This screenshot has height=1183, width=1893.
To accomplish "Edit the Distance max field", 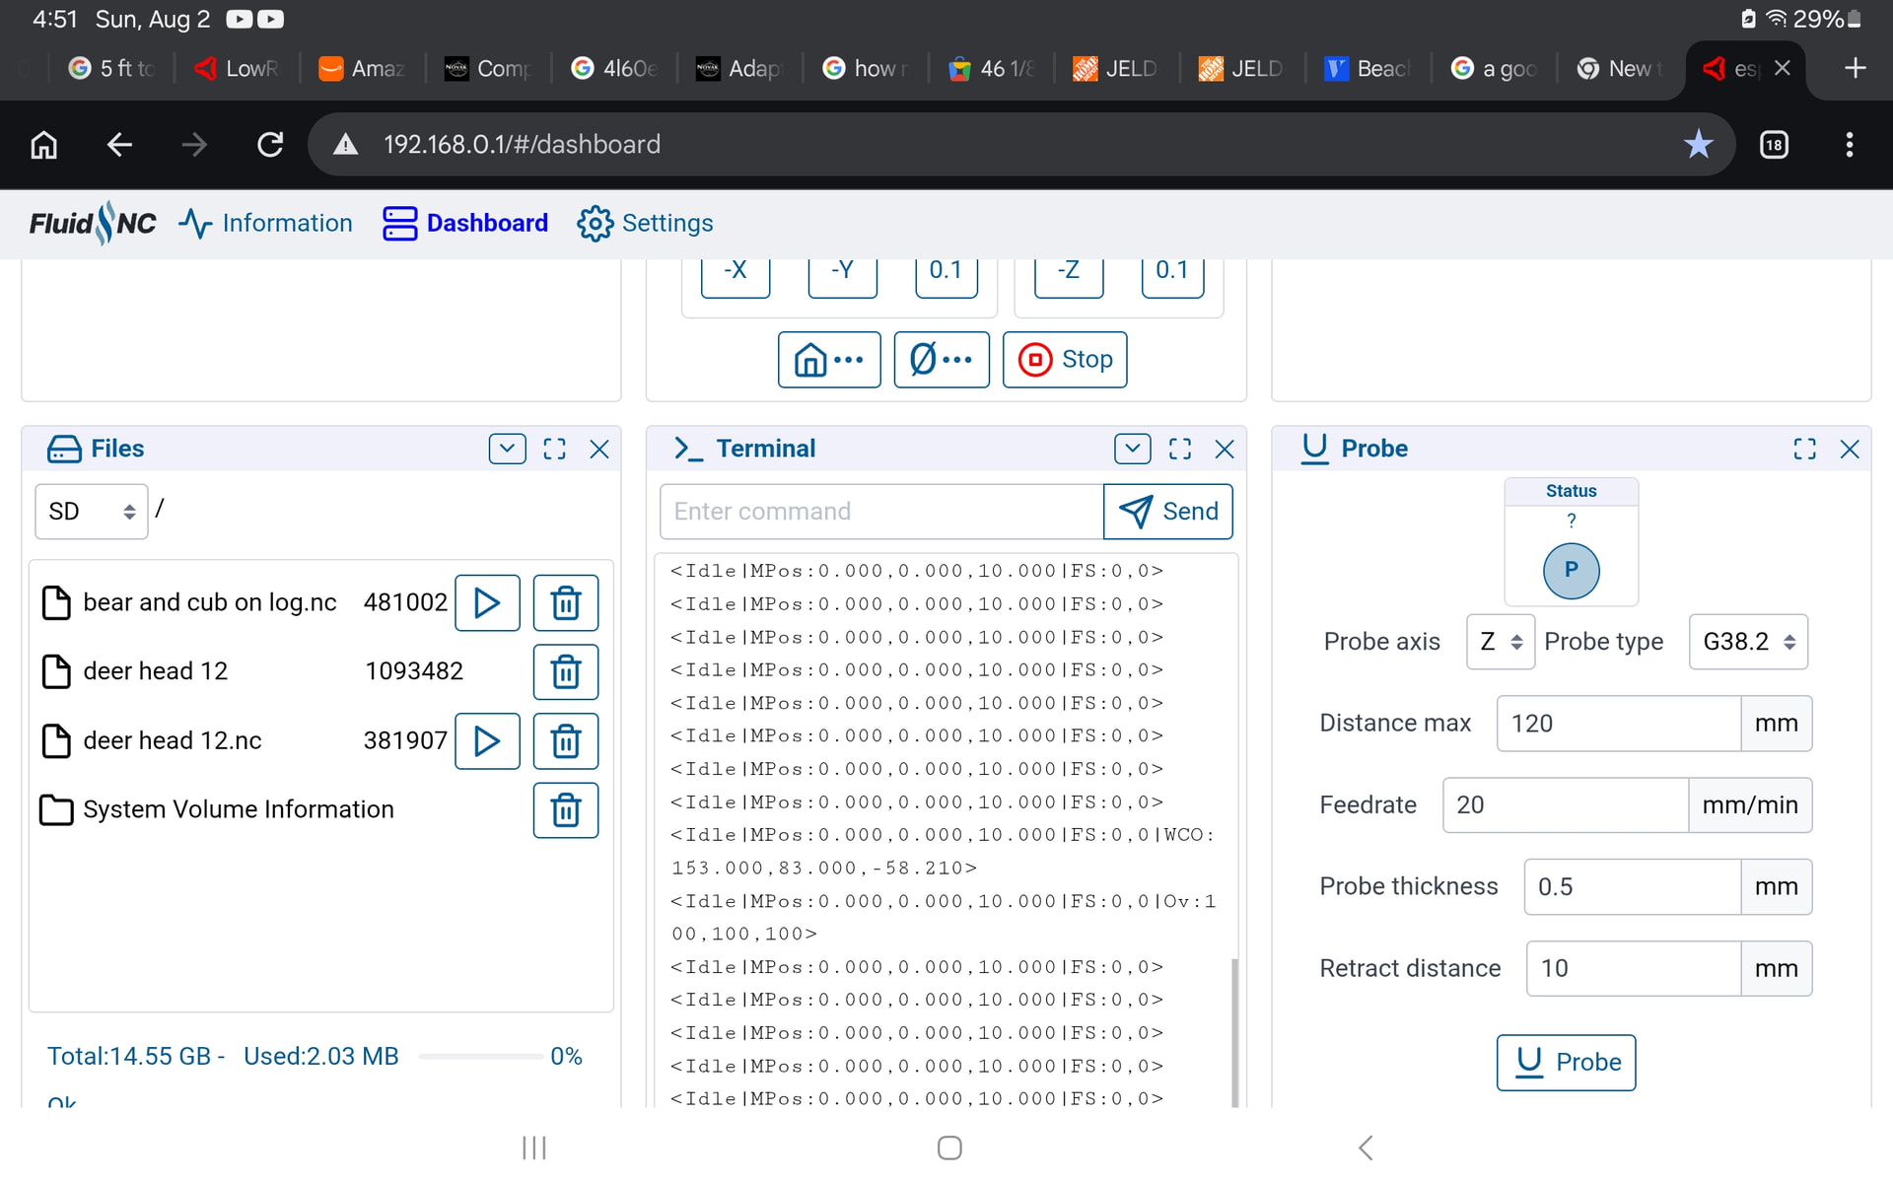I will (1619, 724).
